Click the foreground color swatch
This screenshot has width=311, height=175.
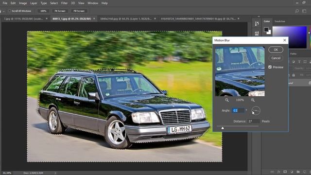[266, 29]
